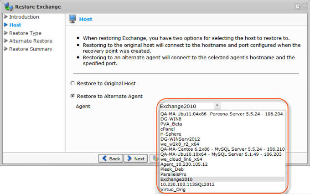Select QA-MA-Centos 6.2x86 MySQL Server agent
The width and height of the screenshot is (310, 194).
(x=222, y=149)
